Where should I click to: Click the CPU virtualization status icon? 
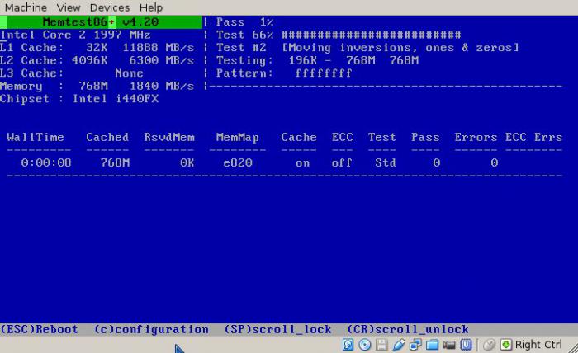click(x=466, y=345)
